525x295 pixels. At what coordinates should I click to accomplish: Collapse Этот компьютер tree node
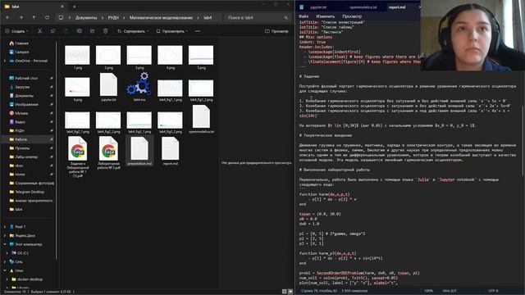point(5,244)
